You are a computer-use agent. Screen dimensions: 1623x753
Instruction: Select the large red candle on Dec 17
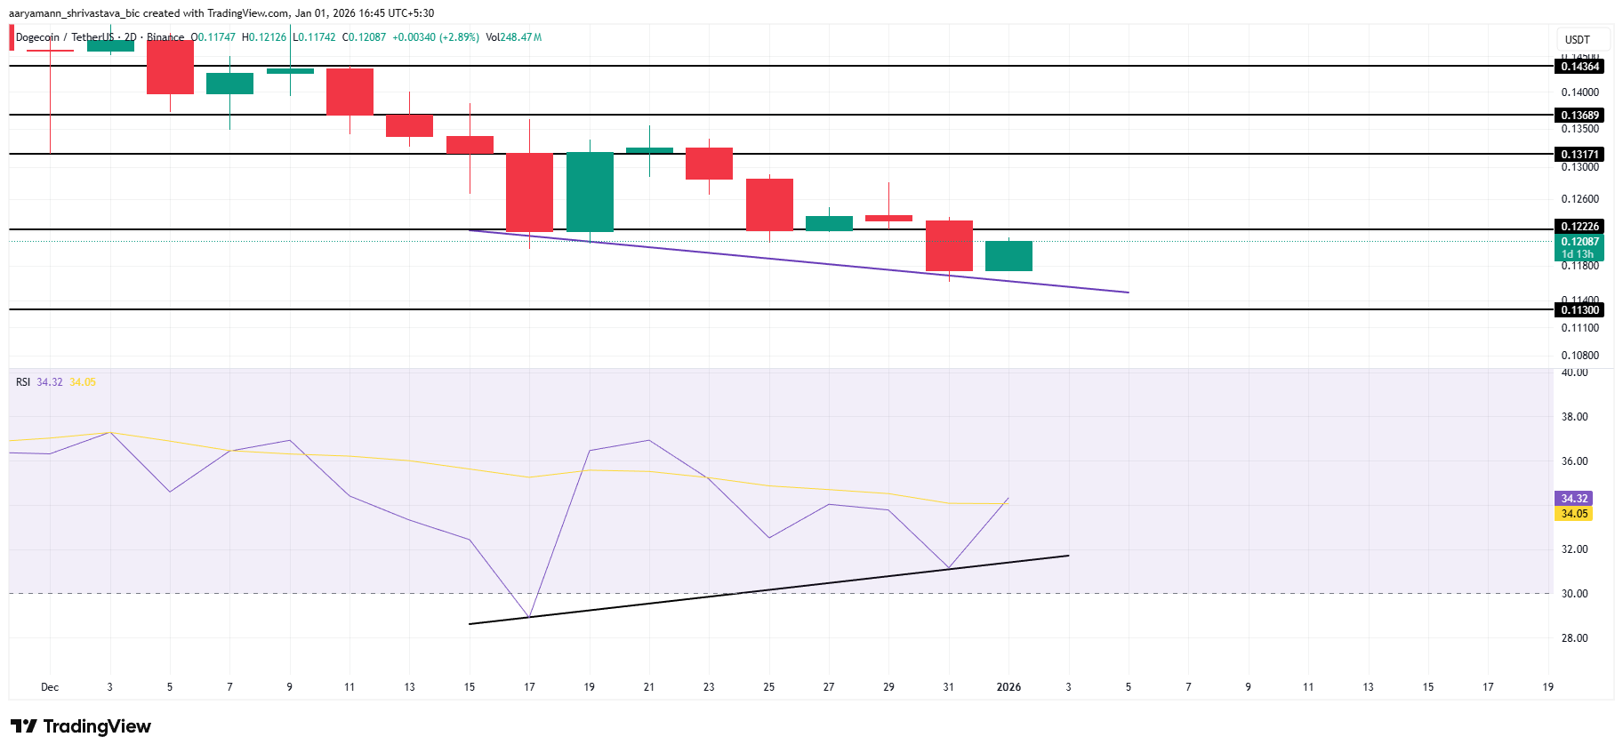tap(529, 192)
